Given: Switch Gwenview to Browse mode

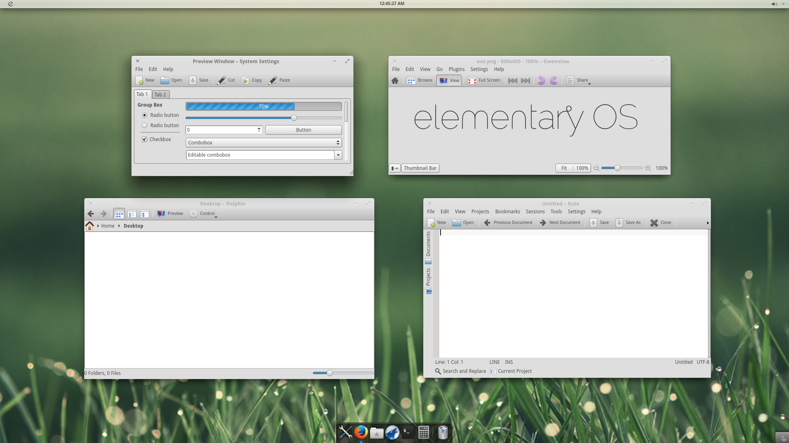Looking at the screenshot, I should click(x=420, y=80).
